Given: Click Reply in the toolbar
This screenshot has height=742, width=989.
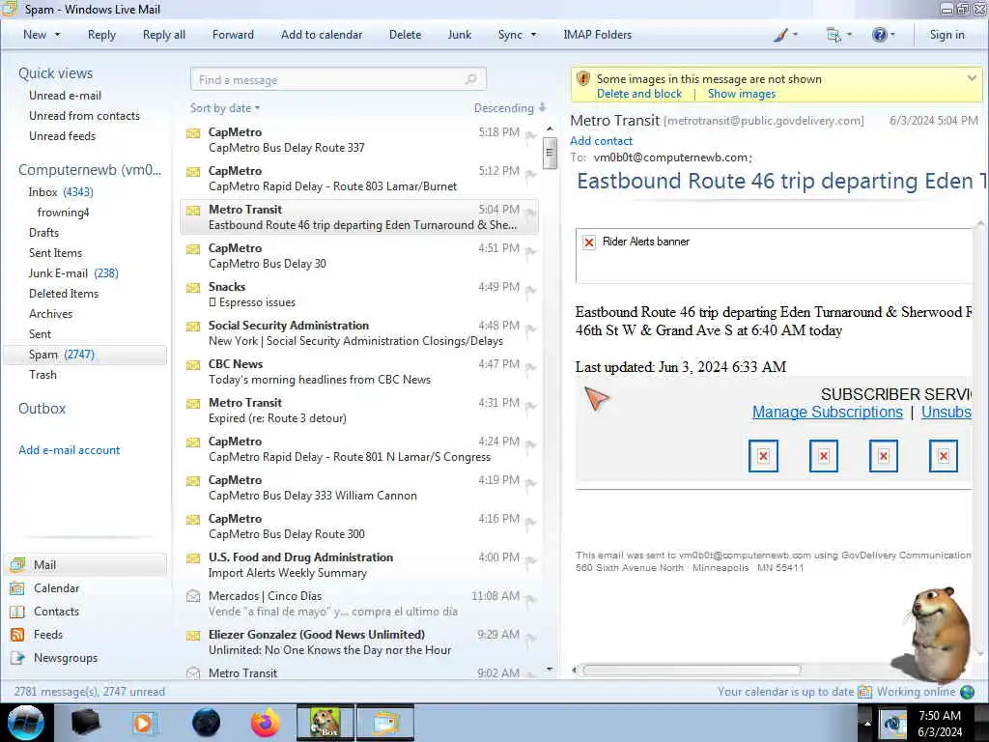Looking at the screenshot, I should pyautogui.click(x=101, y=35).
